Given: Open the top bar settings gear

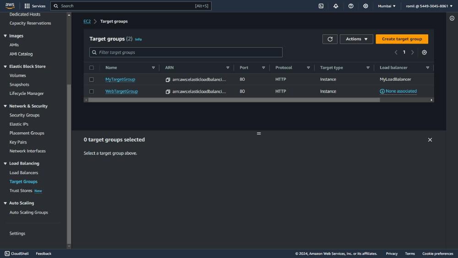Looking at the screenshot, I should [x=365, y=6].
